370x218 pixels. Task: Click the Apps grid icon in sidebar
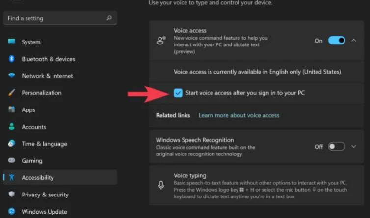click(x=12, y=109)
